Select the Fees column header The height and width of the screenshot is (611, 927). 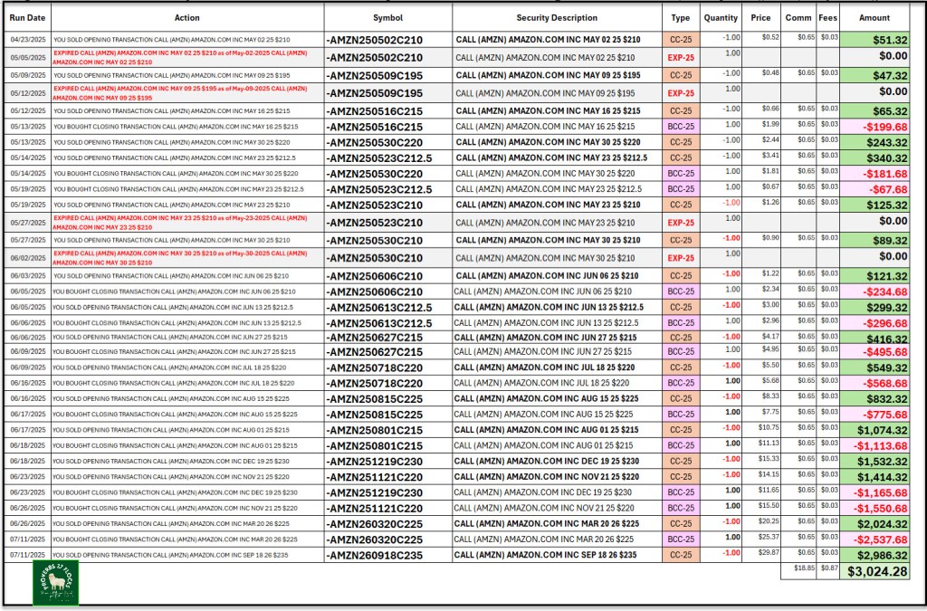(x=827, y=17)
